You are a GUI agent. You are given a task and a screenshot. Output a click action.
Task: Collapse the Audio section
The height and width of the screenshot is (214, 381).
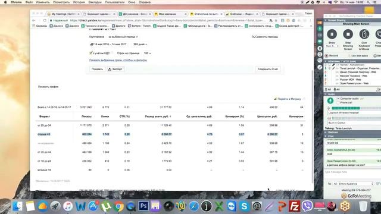click(326, 94)
